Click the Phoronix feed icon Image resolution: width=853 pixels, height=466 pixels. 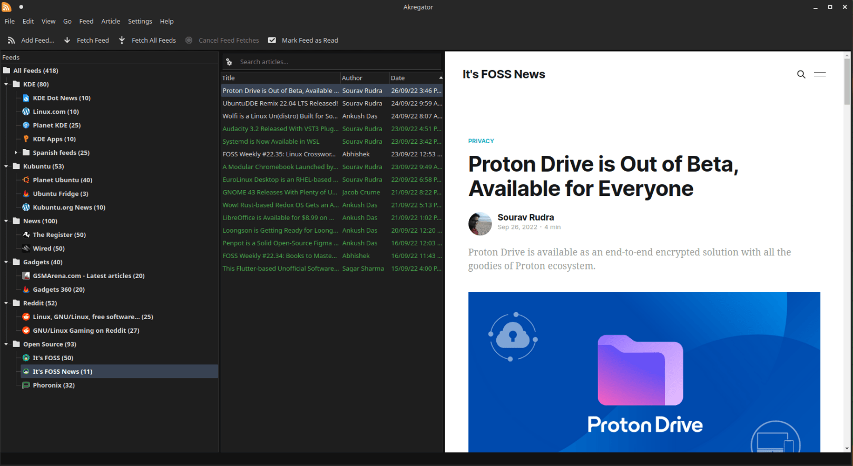click(x=26, y=385)
